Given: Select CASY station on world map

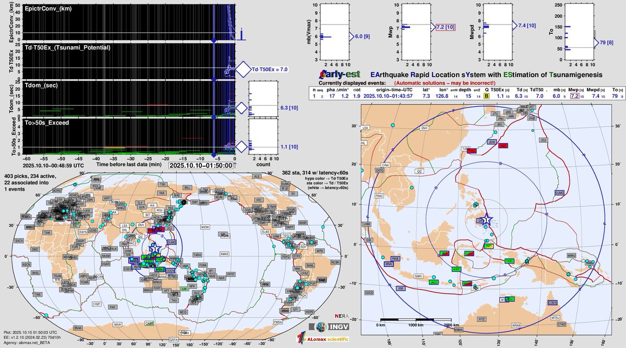Looking at the screenshot, I should point(149,324).
